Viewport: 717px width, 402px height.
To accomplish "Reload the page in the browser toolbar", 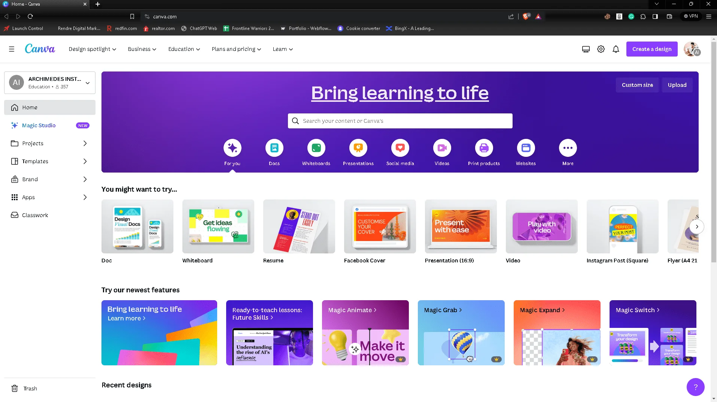I will (30, 16).
